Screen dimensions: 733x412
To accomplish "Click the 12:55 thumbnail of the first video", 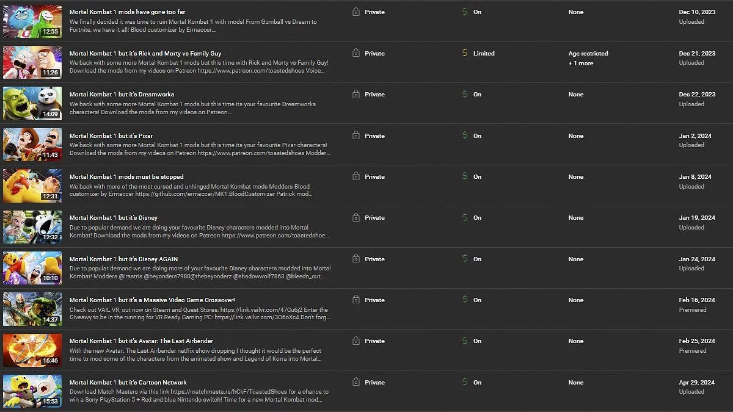I will coord(32,21).
